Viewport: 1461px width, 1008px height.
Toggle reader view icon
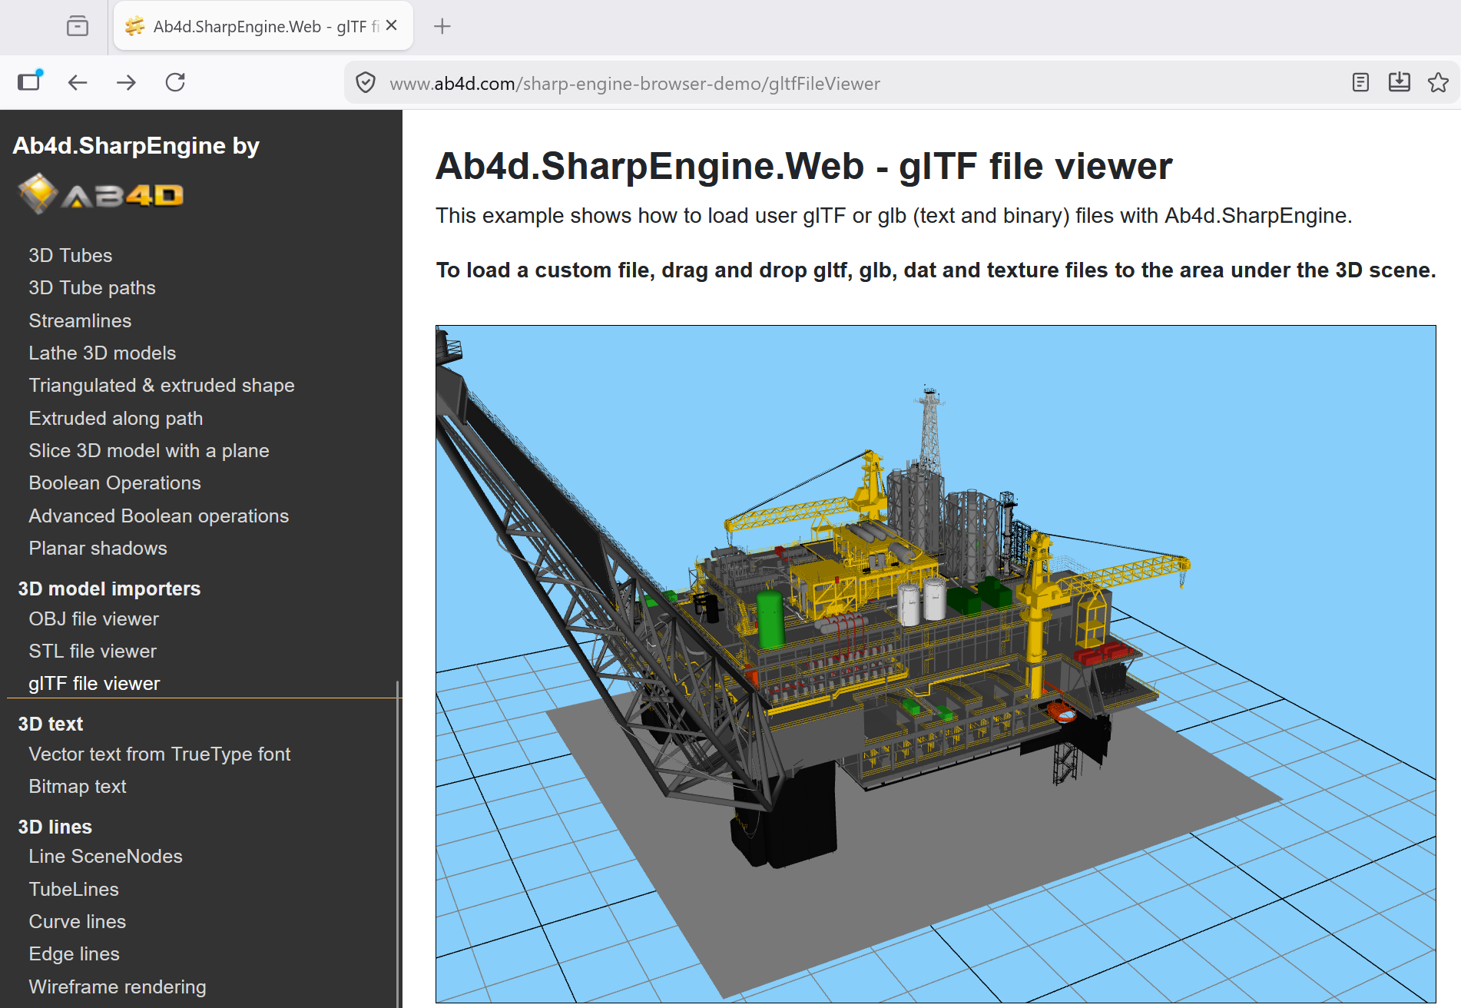tap(1360, 82)
